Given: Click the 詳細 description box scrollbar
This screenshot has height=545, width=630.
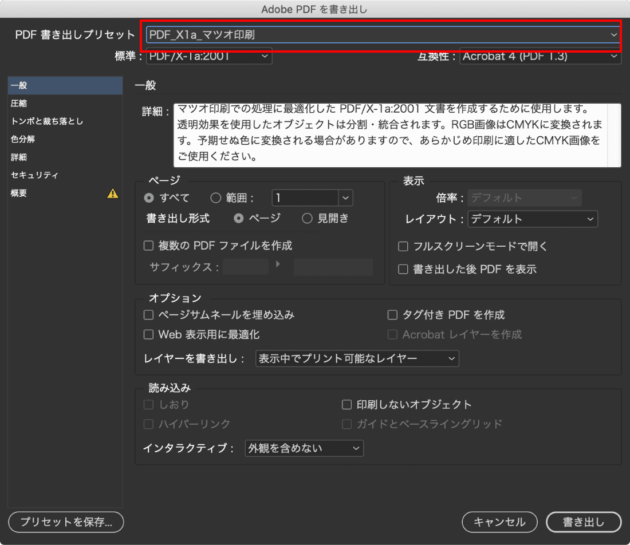Looking at the screenshot, I should [614, 135].
